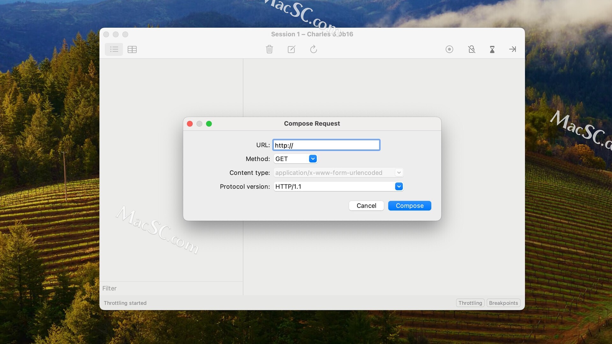This screenshot has width=612, height=344.
Task: Open the compose request pencil icon
Action: coord(291,49)
